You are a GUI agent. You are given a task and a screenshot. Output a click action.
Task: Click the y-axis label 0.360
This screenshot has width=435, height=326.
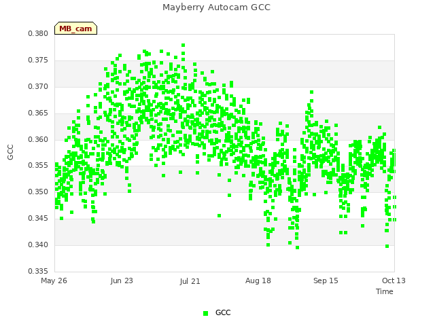38,139
